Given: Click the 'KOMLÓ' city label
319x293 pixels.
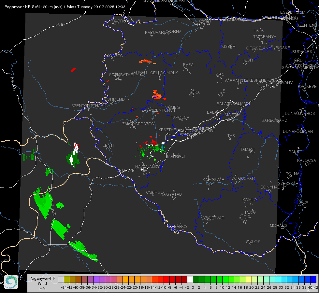Looking at the screenshot, I should point(250,200).
